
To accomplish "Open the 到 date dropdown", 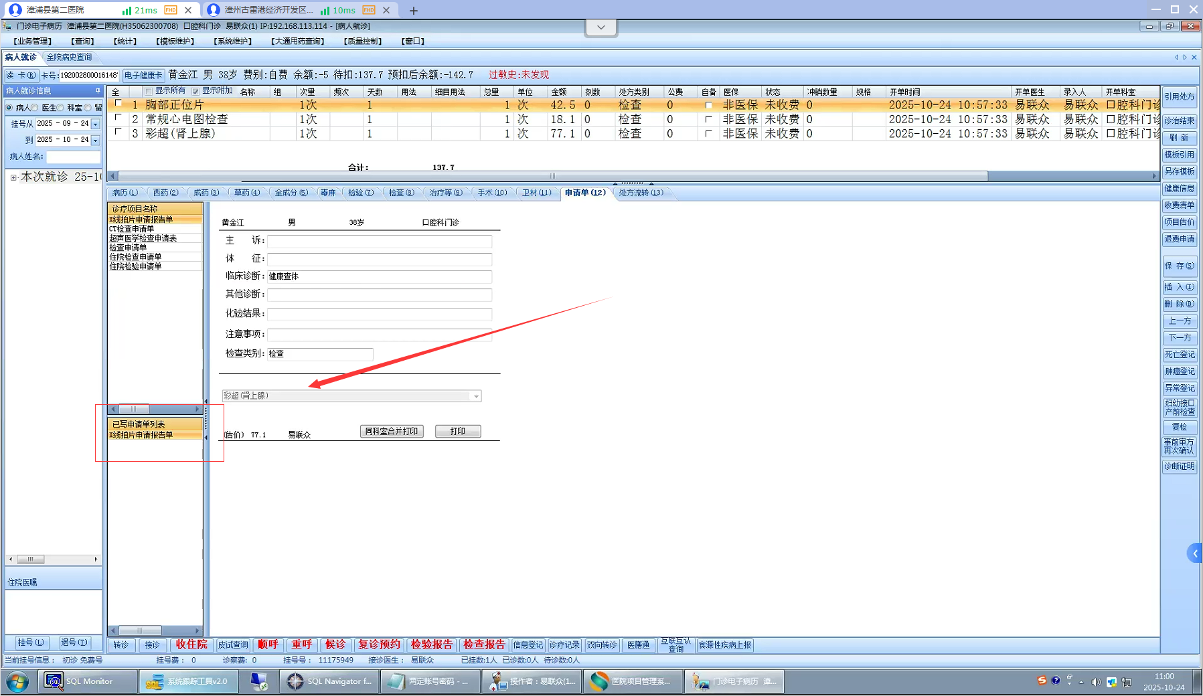I will click(96, 140).
